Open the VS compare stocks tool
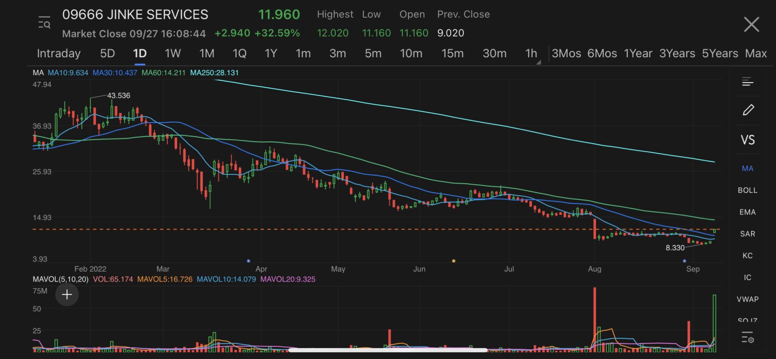Image resolution: width=776 pixels, height=359 pixels. 748,140
